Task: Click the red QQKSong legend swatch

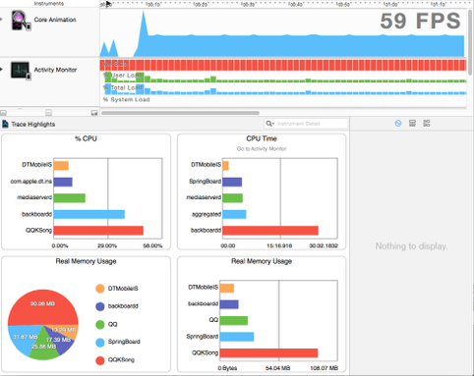Action: [100, 360]
